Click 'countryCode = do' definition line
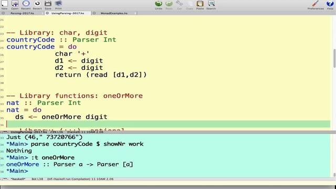 tap(41, 47)
